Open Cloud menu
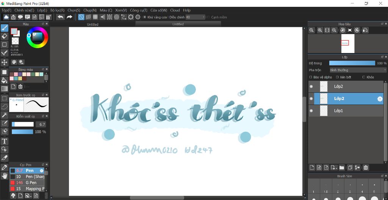 pyautogui.click(x=175, y=10)
